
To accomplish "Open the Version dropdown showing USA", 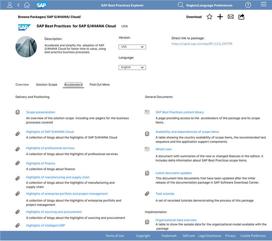I will (132, 47).
